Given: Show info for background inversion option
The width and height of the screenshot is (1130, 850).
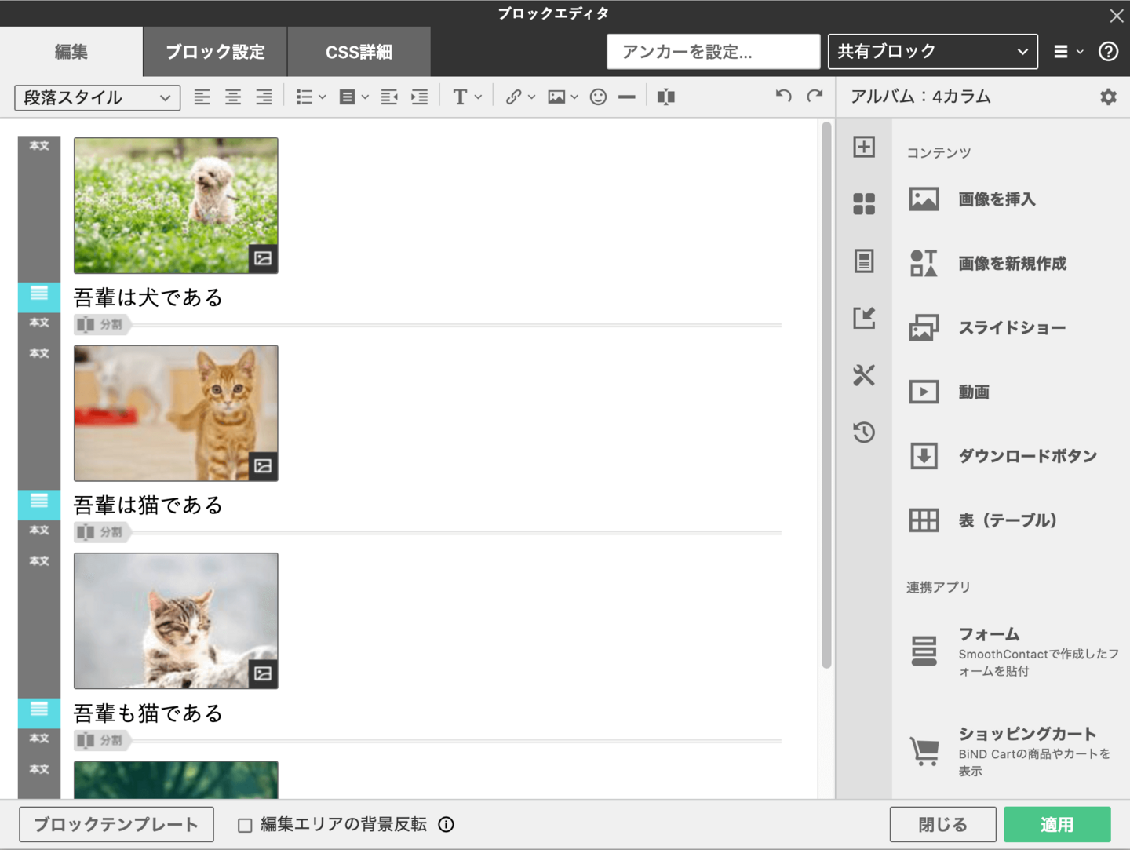Looking at the screenshot, I should click(446, 824).
